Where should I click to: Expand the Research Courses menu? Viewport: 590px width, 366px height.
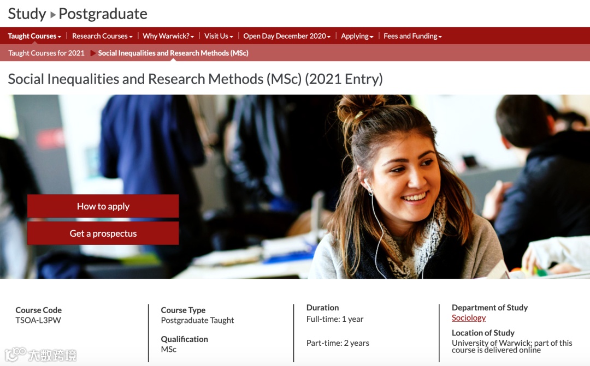(x=102, y=36)
